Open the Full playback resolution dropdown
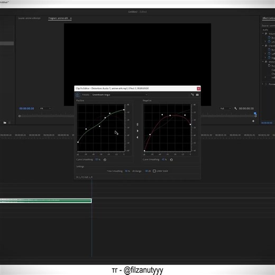The width and height of the screenshot is (275, 275). click(225, 108)
